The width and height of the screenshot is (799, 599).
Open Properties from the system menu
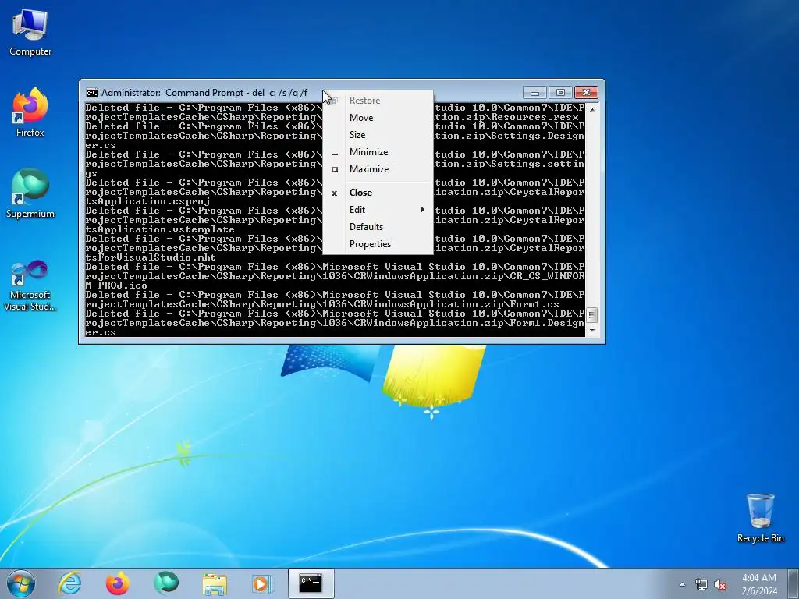pyautogui.click(x=378, y=244)
